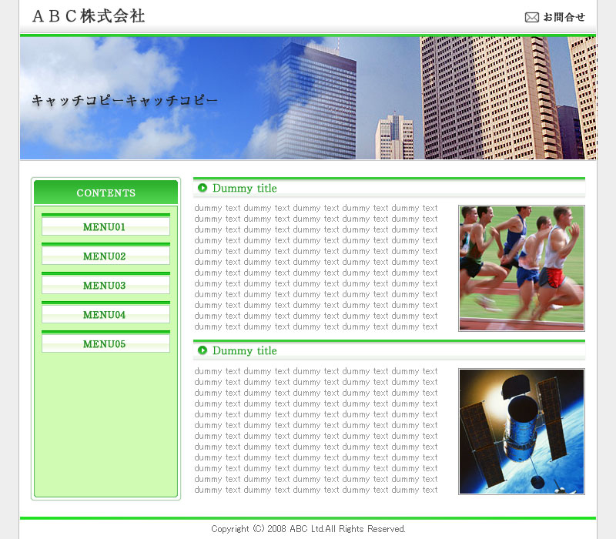Click the envelope icon beside お問合せ
Screen dimensions: 616x539
[x=531, y=17]
